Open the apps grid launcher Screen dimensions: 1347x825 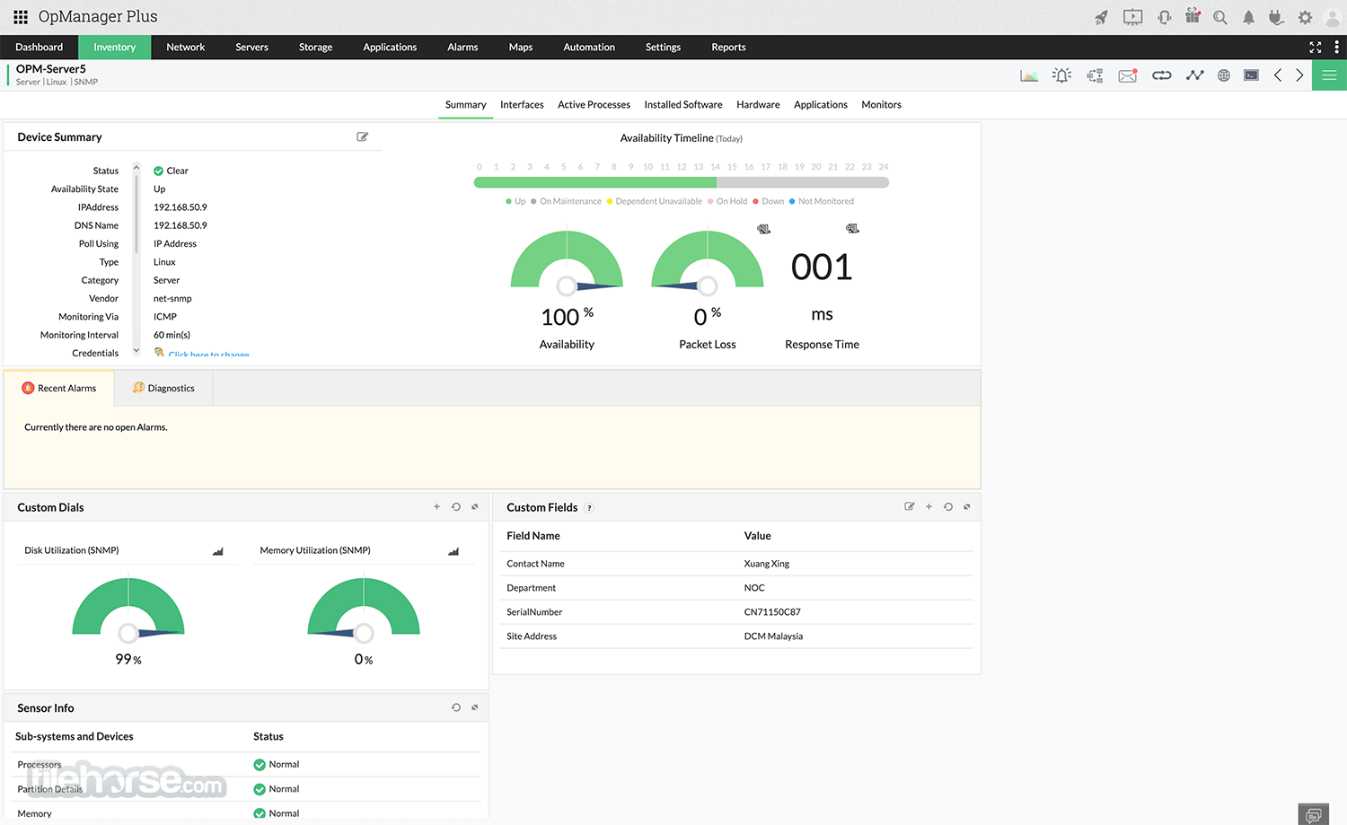[21, 17]
